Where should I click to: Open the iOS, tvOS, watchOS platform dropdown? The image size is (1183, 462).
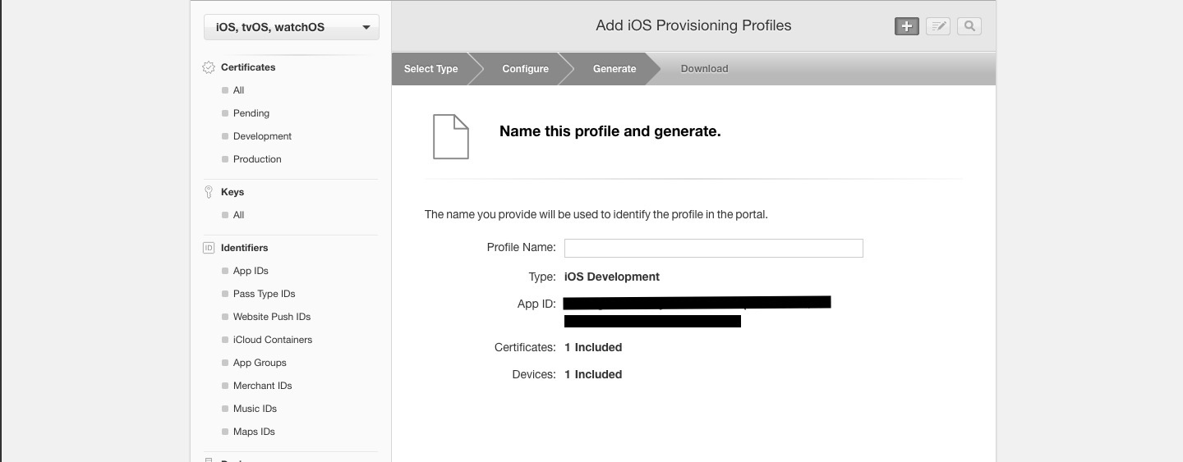click(292, 27)
